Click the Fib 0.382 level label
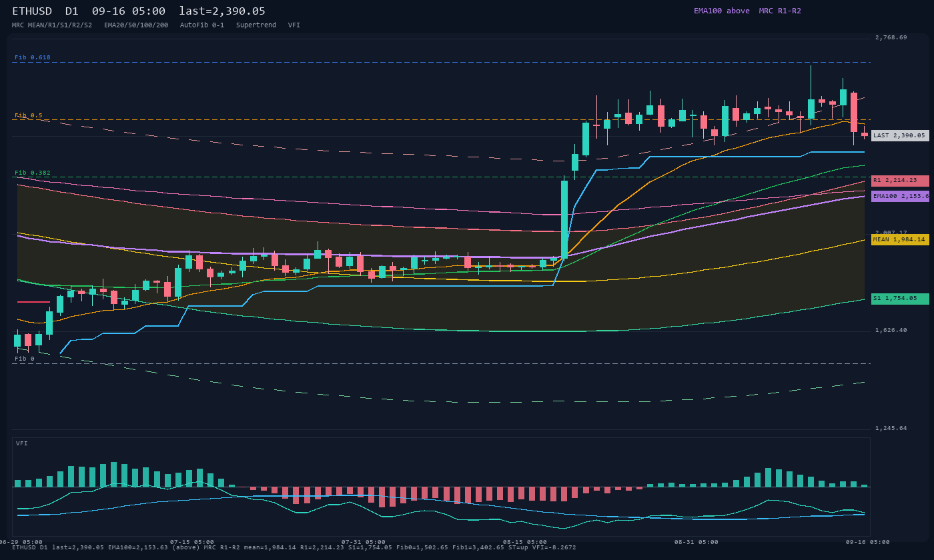 pyautogui.click(x=33, y=173)
